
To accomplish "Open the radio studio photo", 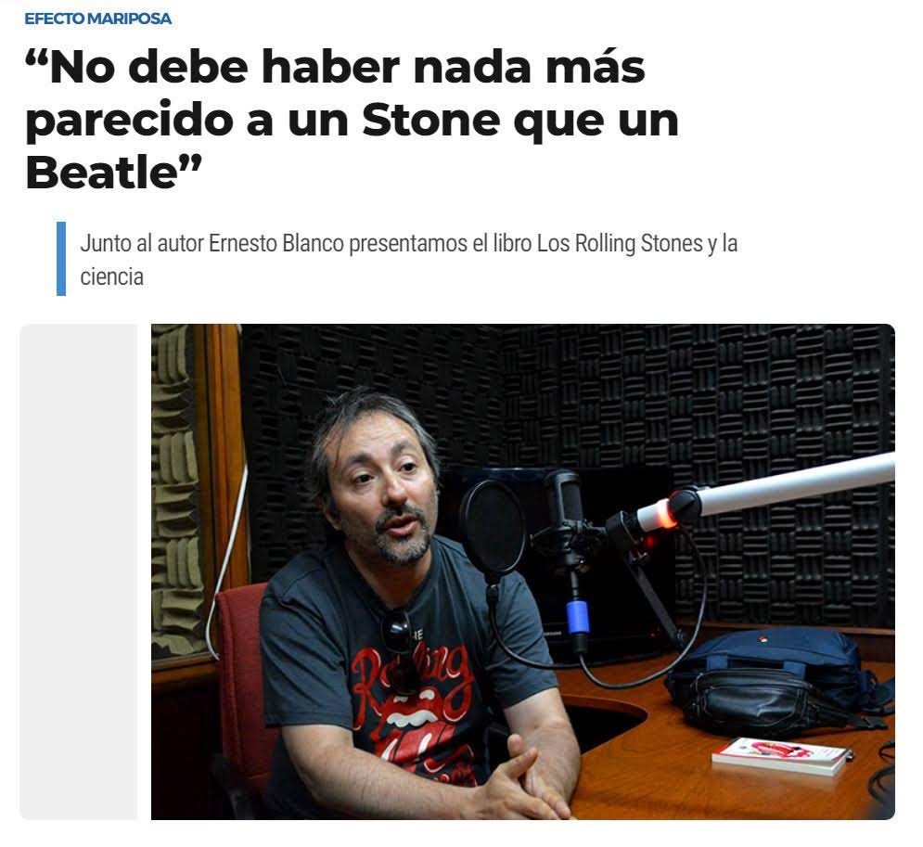I will tap(522, 571).
